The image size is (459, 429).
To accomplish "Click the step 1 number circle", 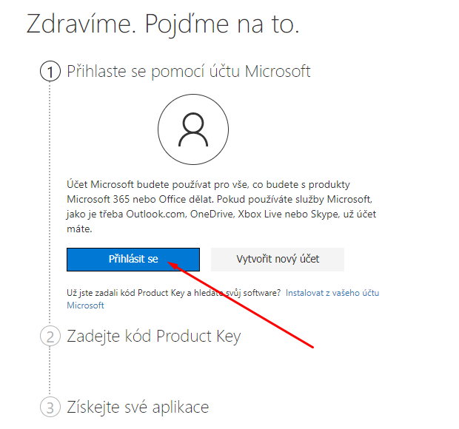I will (x=50, y=71).
